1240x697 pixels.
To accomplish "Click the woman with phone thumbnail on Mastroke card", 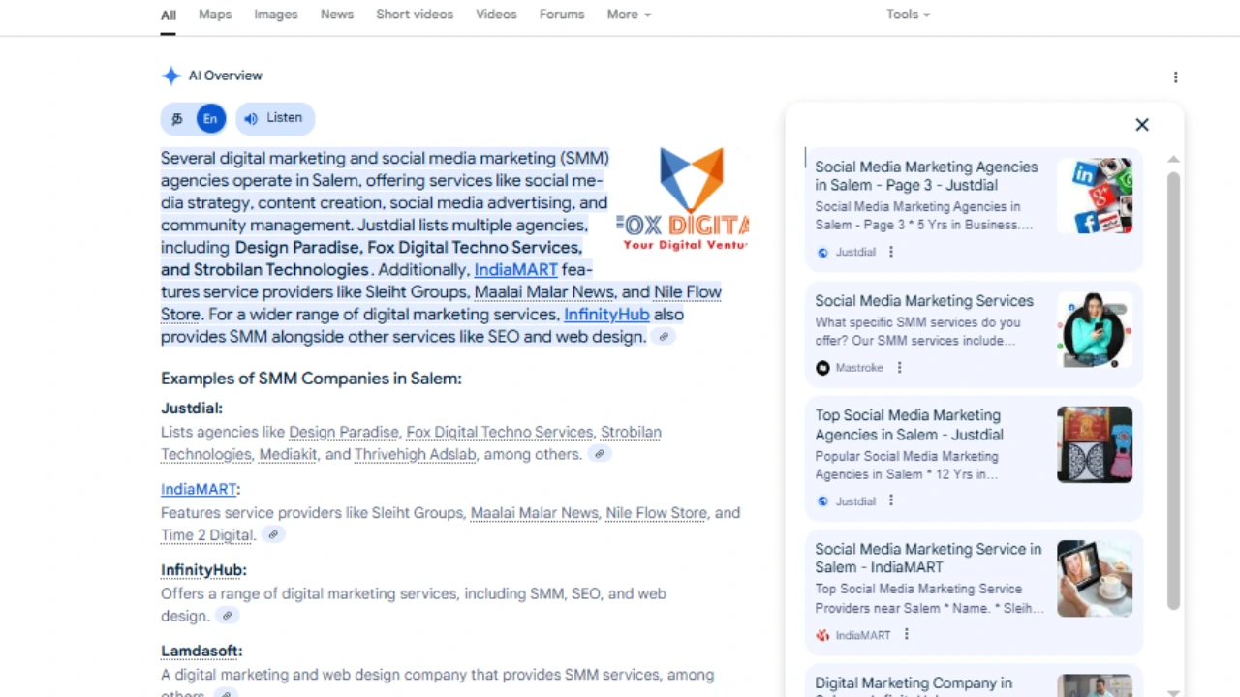I will tap(1095, 330).
